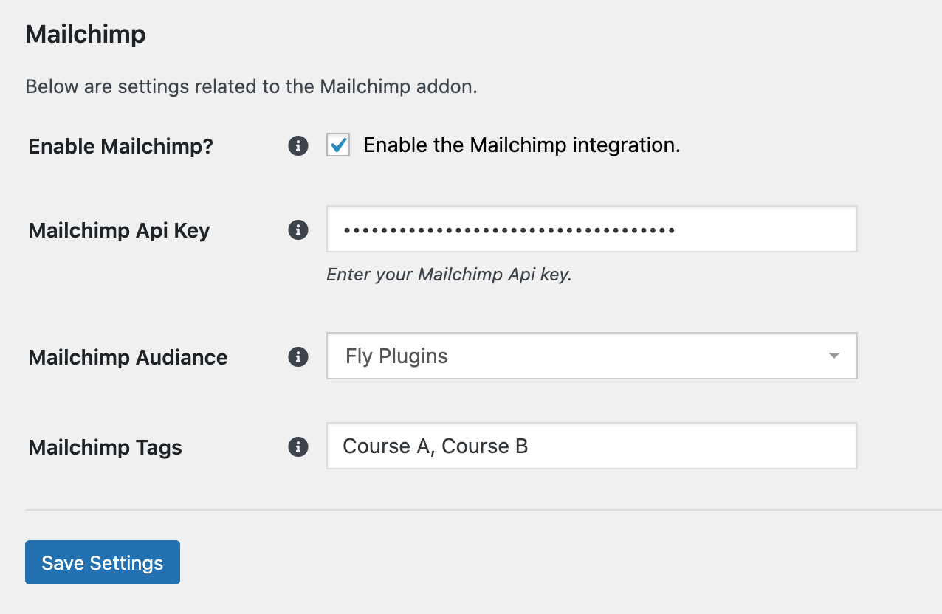Click info icon beside Mailchimp Audiance

[x=298, y=357]
